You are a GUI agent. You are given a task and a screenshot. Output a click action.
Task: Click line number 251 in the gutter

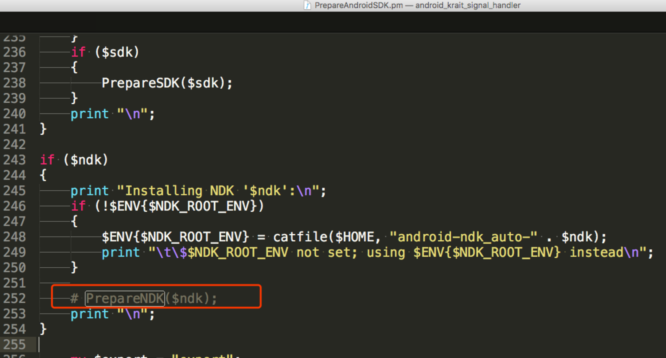click(x=14, y=283)
